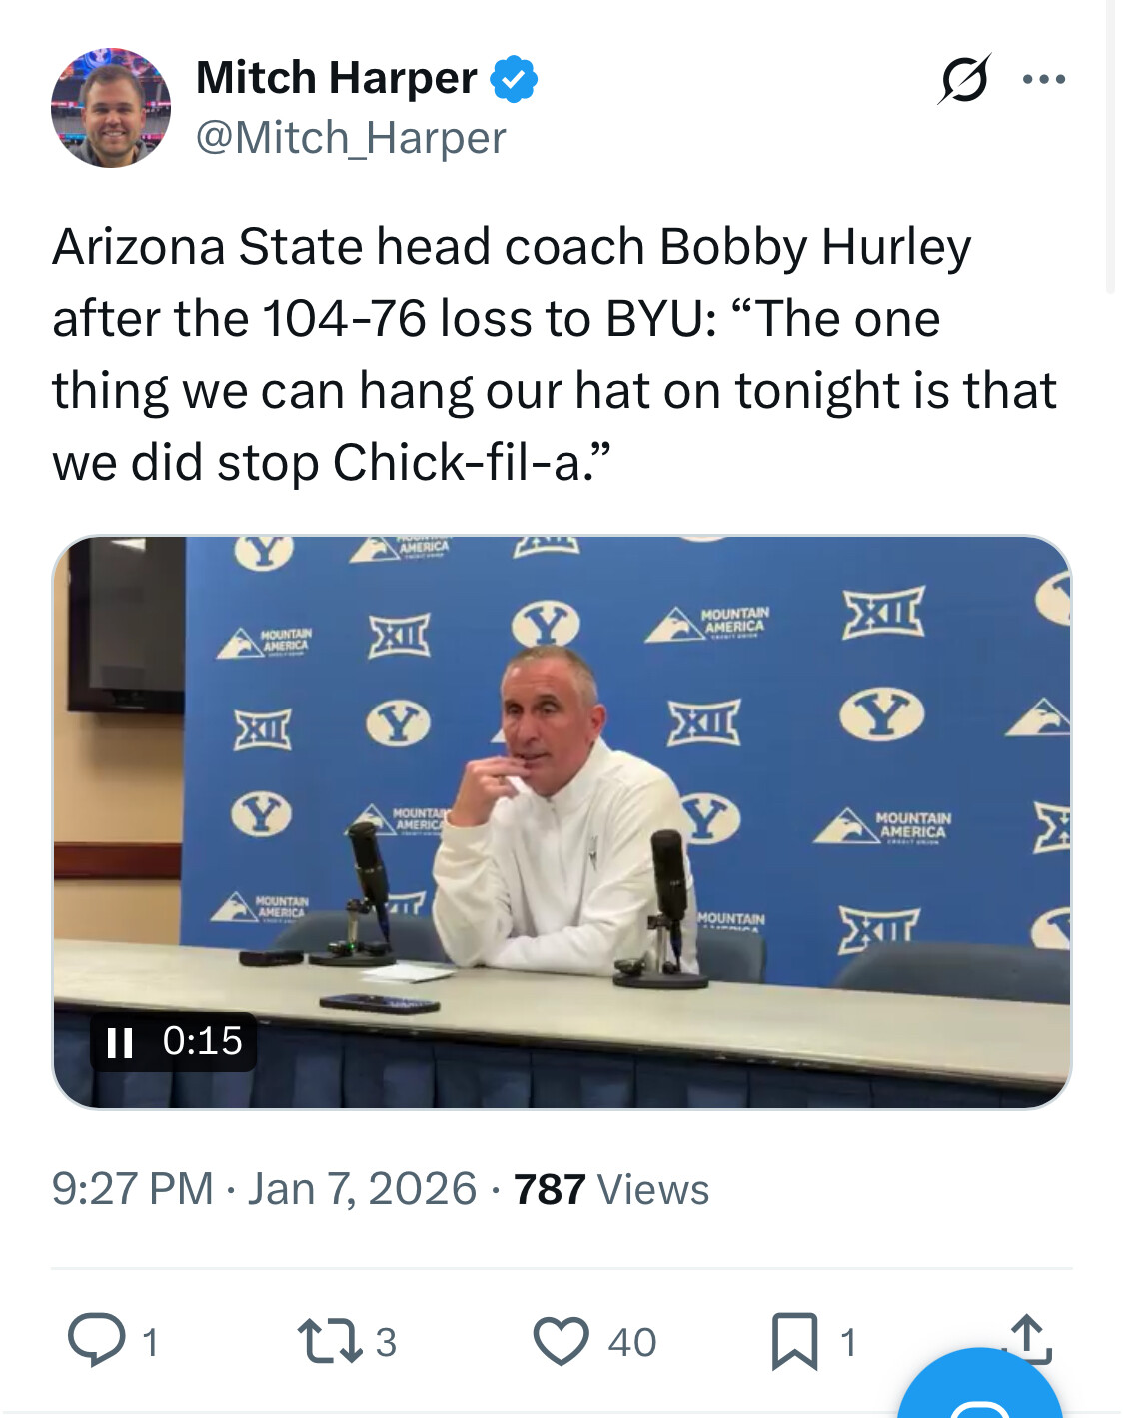Click the blue verified checkmark badge

[514, 80]
